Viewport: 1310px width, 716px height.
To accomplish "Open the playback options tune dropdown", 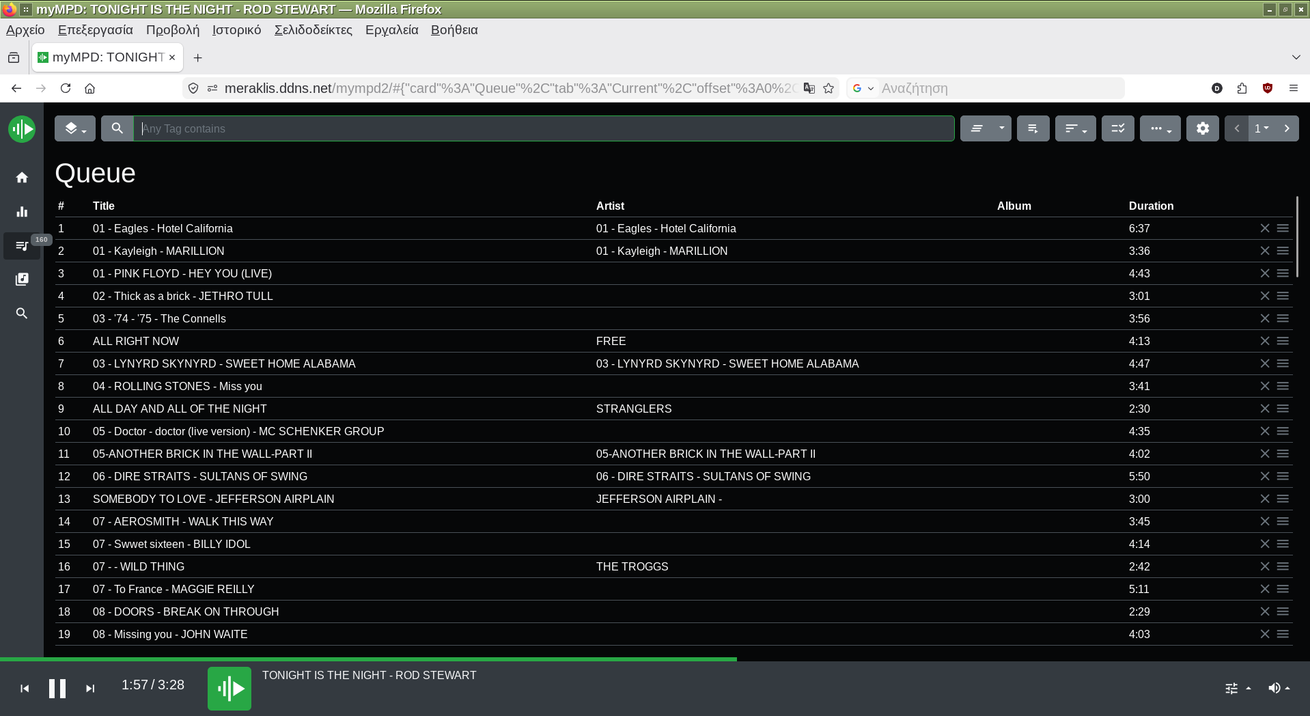I will click(x=1237, y=688).
